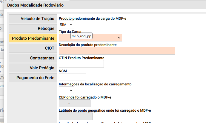Click the CEP masked input field

coord(74,103)
